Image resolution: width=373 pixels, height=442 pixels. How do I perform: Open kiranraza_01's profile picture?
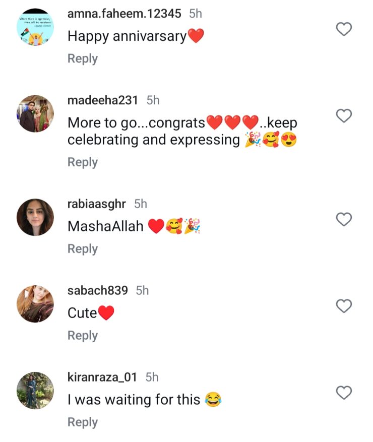[35, 391]
